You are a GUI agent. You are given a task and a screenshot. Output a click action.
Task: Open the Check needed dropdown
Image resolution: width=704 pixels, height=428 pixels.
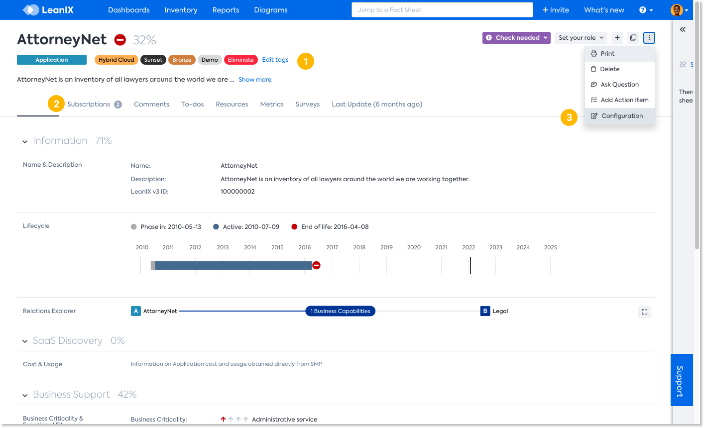(x=516, y=38)
